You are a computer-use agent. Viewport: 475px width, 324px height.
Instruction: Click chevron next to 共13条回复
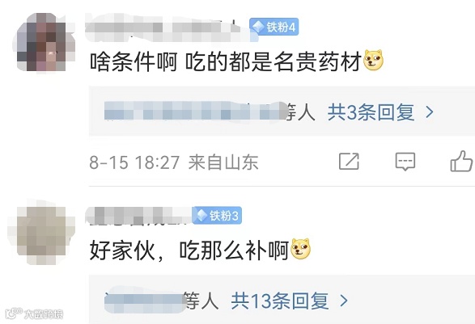tap(344, 301)
